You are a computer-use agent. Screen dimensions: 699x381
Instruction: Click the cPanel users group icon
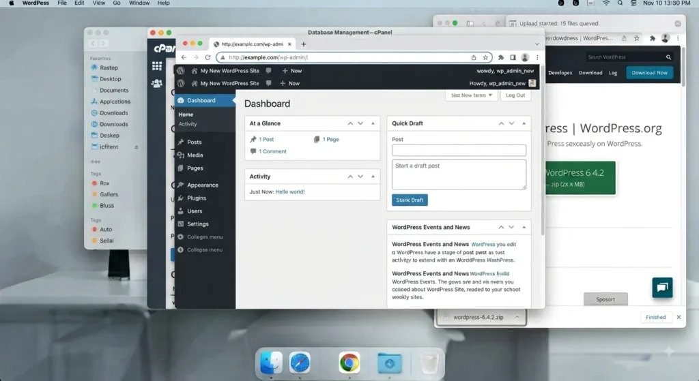pos(157,83)
